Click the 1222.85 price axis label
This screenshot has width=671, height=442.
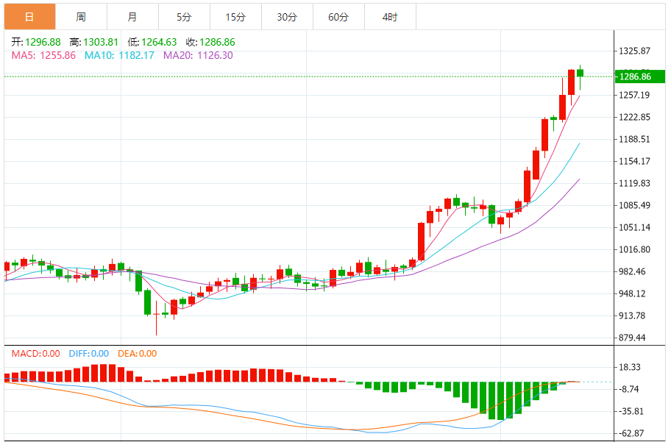[635, 117]
